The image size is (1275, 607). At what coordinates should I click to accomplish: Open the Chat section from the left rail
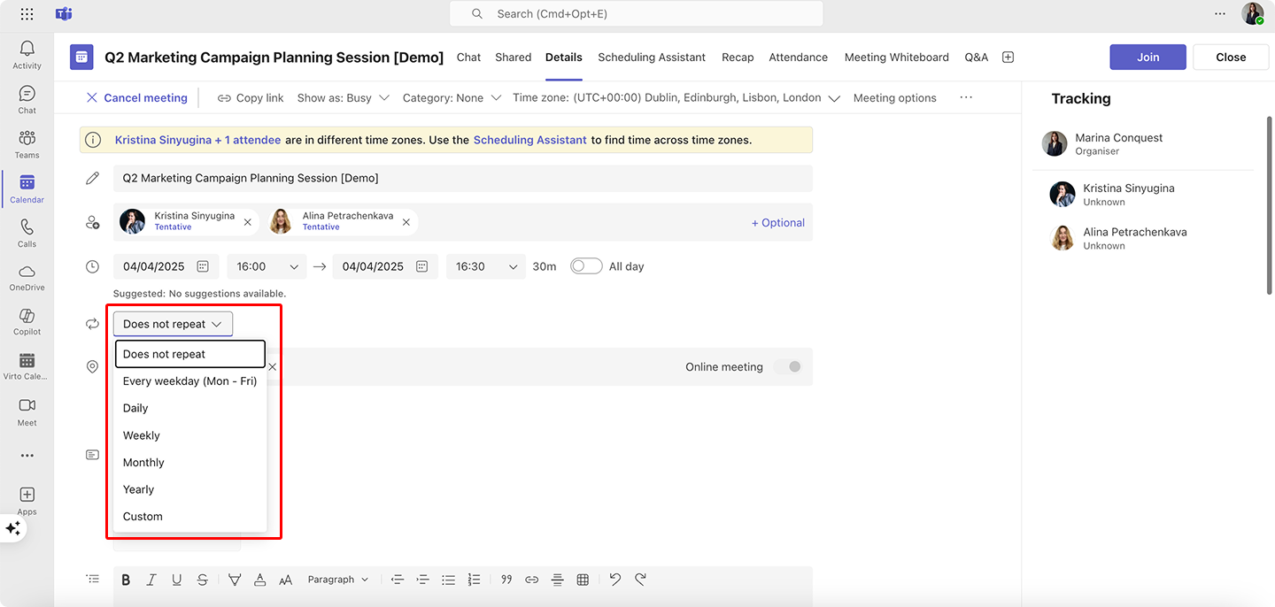coord(27,98)
